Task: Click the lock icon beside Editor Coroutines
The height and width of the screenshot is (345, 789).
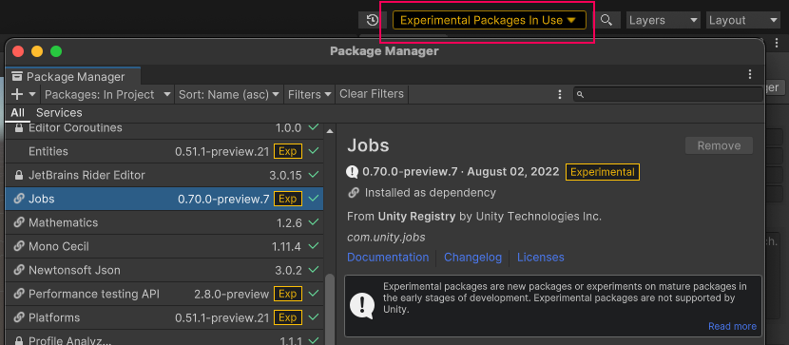Action: pyautogui.click(x=19, y=127)
